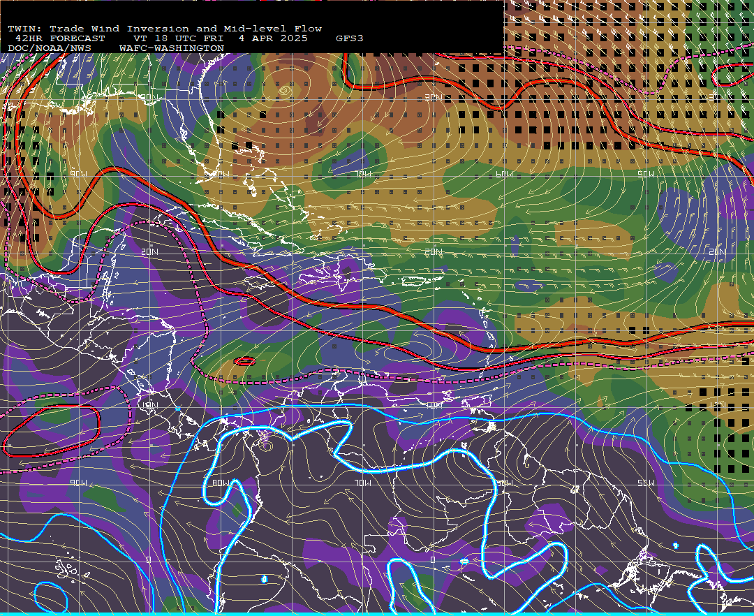The width and height of the screenshot is (754, 616).
Task: Select the "WAFC-WASHINGTON" text in header
Action: pyautogui.click(x=172, y=49)
